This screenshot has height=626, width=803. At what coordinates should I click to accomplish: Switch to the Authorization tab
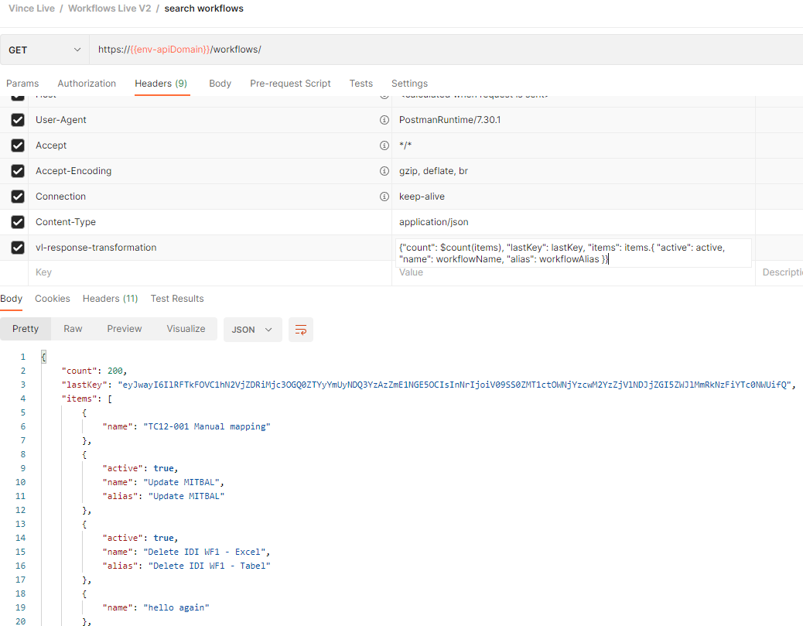click(x=87, y=84)
